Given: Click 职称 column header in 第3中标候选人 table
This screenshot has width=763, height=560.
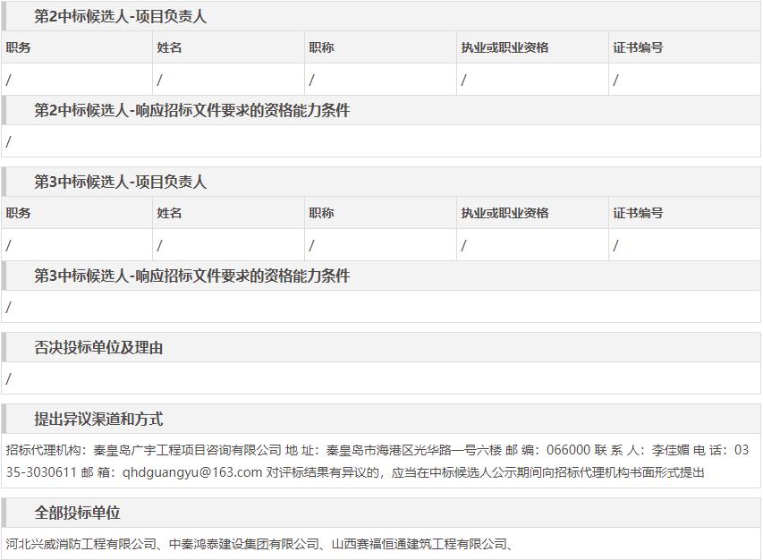Looking at the screenshot, I should click(x=322, y=213).
